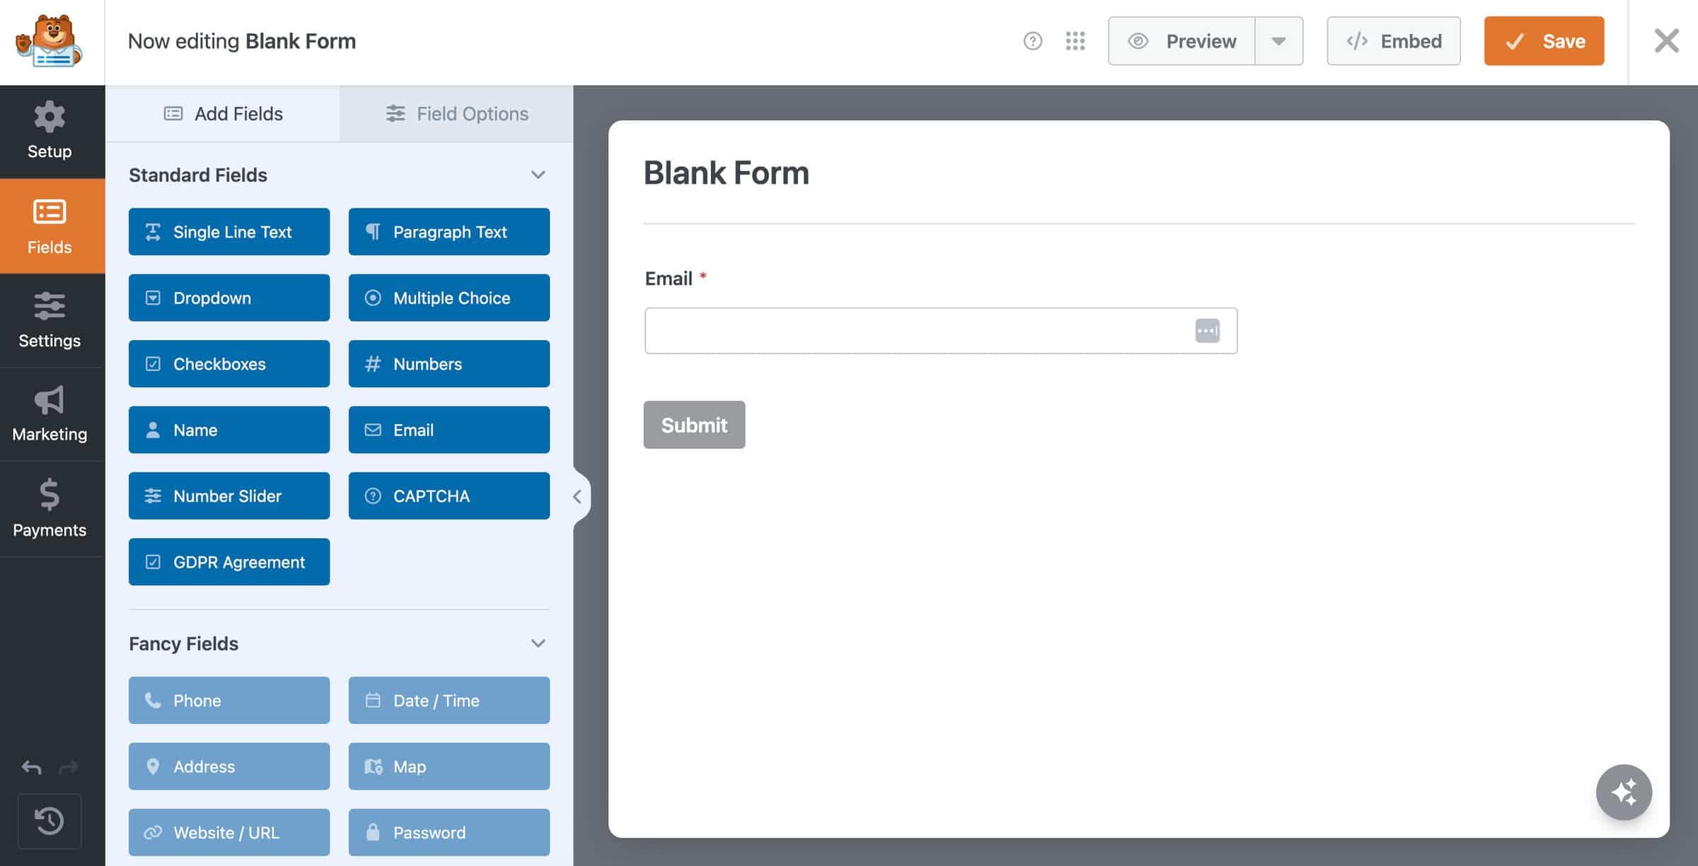The height and width of the screenshot is (866, 1698).
Task: Click the help question mark icon
Action: point(1033,41)
